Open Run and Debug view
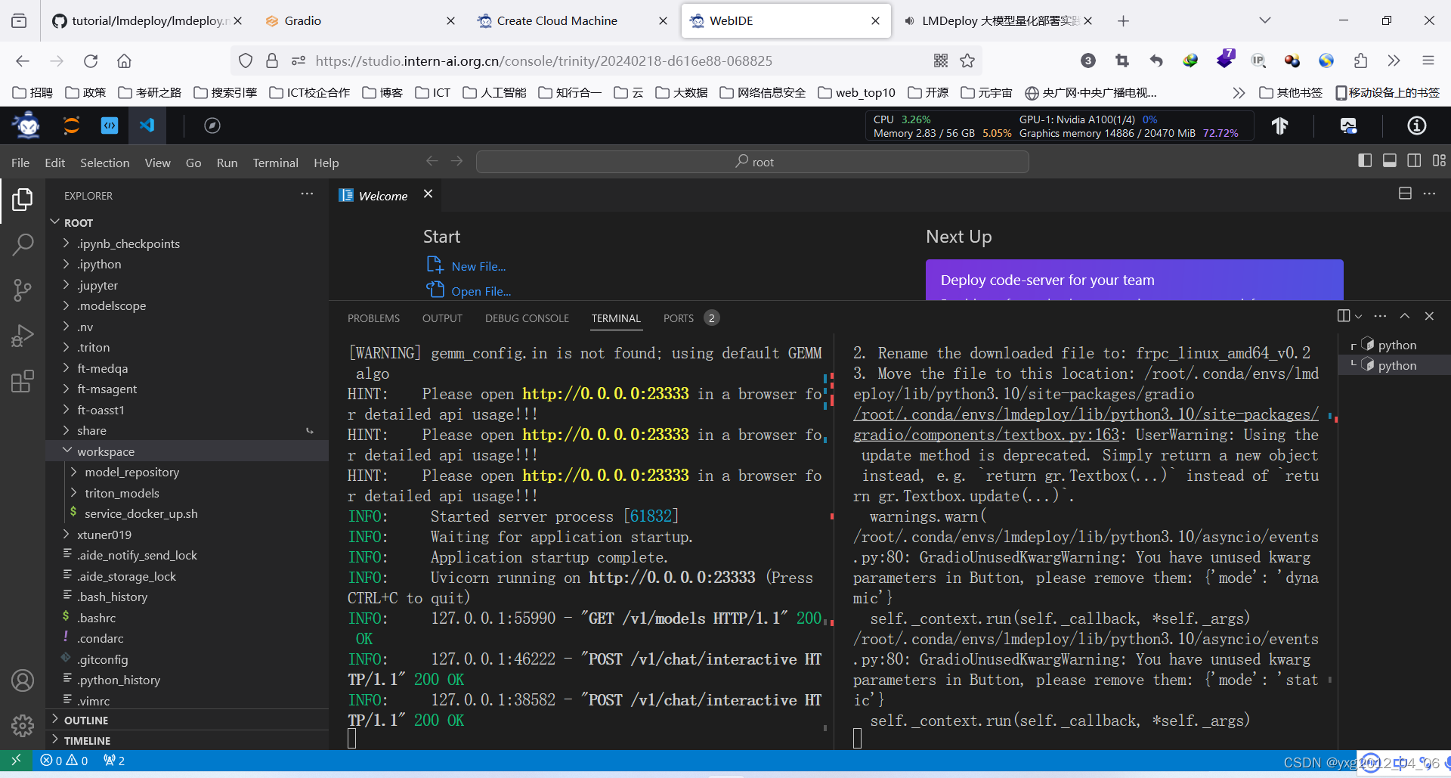The height and width of the screenshot is (778, 1451). pyautogui.click(x=23, y=335)
